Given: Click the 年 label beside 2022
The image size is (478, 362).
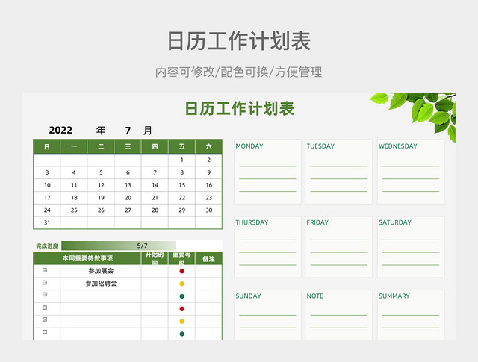Looking at the screenshot, I should 101,131.
